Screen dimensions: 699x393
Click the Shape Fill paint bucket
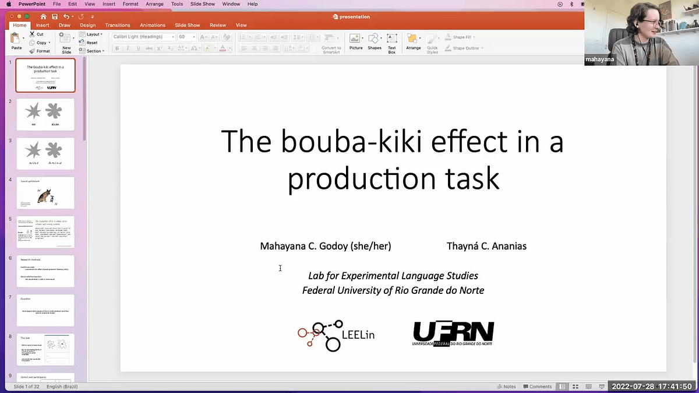[448, 37]
